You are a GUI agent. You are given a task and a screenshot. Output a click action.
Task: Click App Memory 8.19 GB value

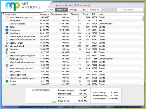click(x=114, y=92)
